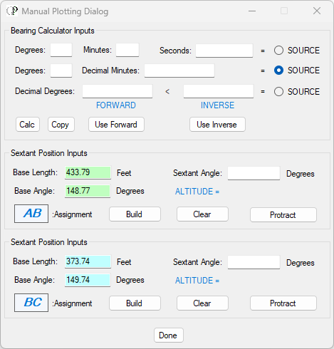Click Build in the AB sextant section
The height and width of the screenshot is (349, 334).
click(x=135, y=214)
